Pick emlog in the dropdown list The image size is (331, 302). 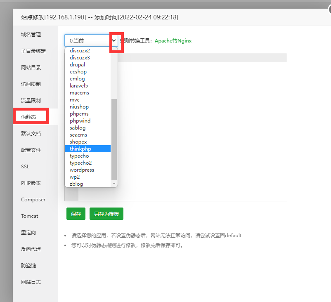[x=87, y=79]
